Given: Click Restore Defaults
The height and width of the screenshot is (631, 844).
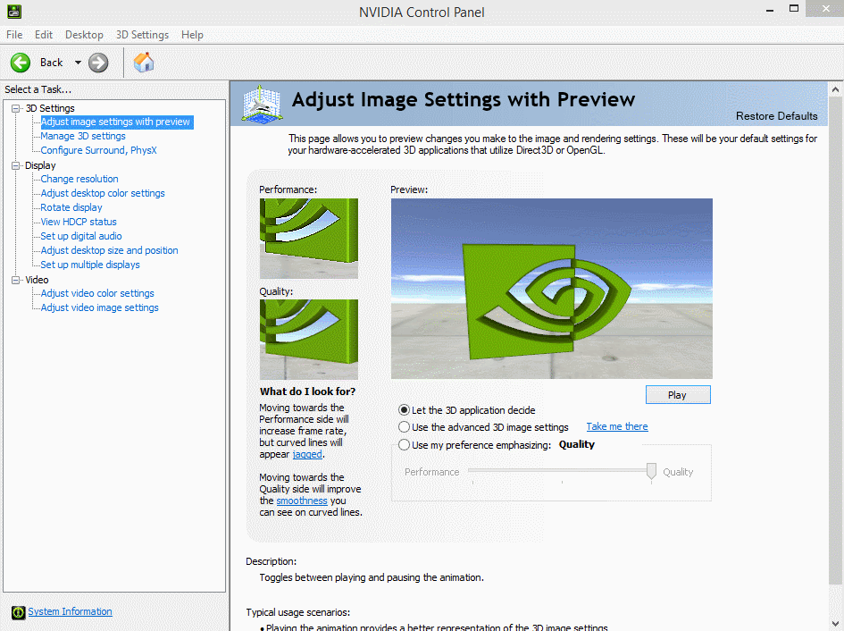Looking at the screenshot, I should coord(776,116).
